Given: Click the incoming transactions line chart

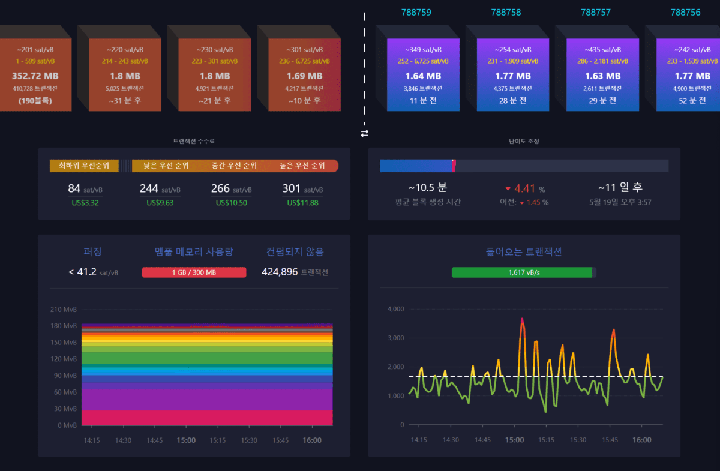Looking at the screenshot, I should [x=536, y=367].
